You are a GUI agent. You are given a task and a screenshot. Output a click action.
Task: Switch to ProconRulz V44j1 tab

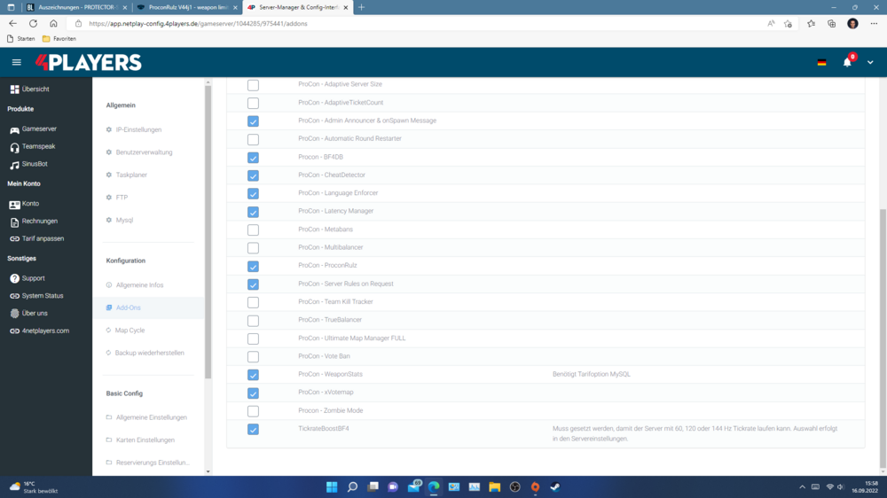[188, 7]
